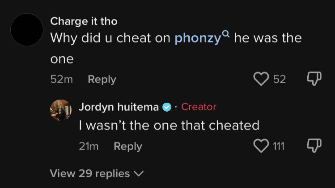Click the 52 like count
Viewport: 335px width, 188px height.
[x=280, y=79]
